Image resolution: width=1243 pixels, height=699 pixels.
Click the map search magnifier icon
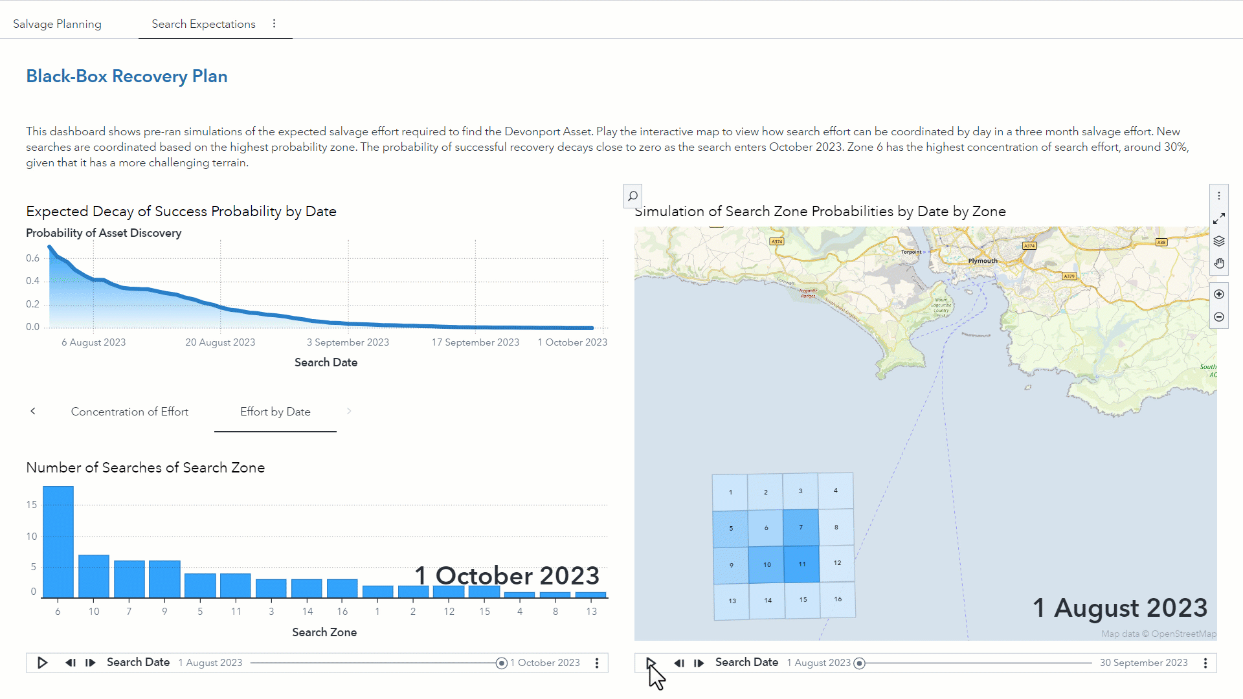point(633,195)
